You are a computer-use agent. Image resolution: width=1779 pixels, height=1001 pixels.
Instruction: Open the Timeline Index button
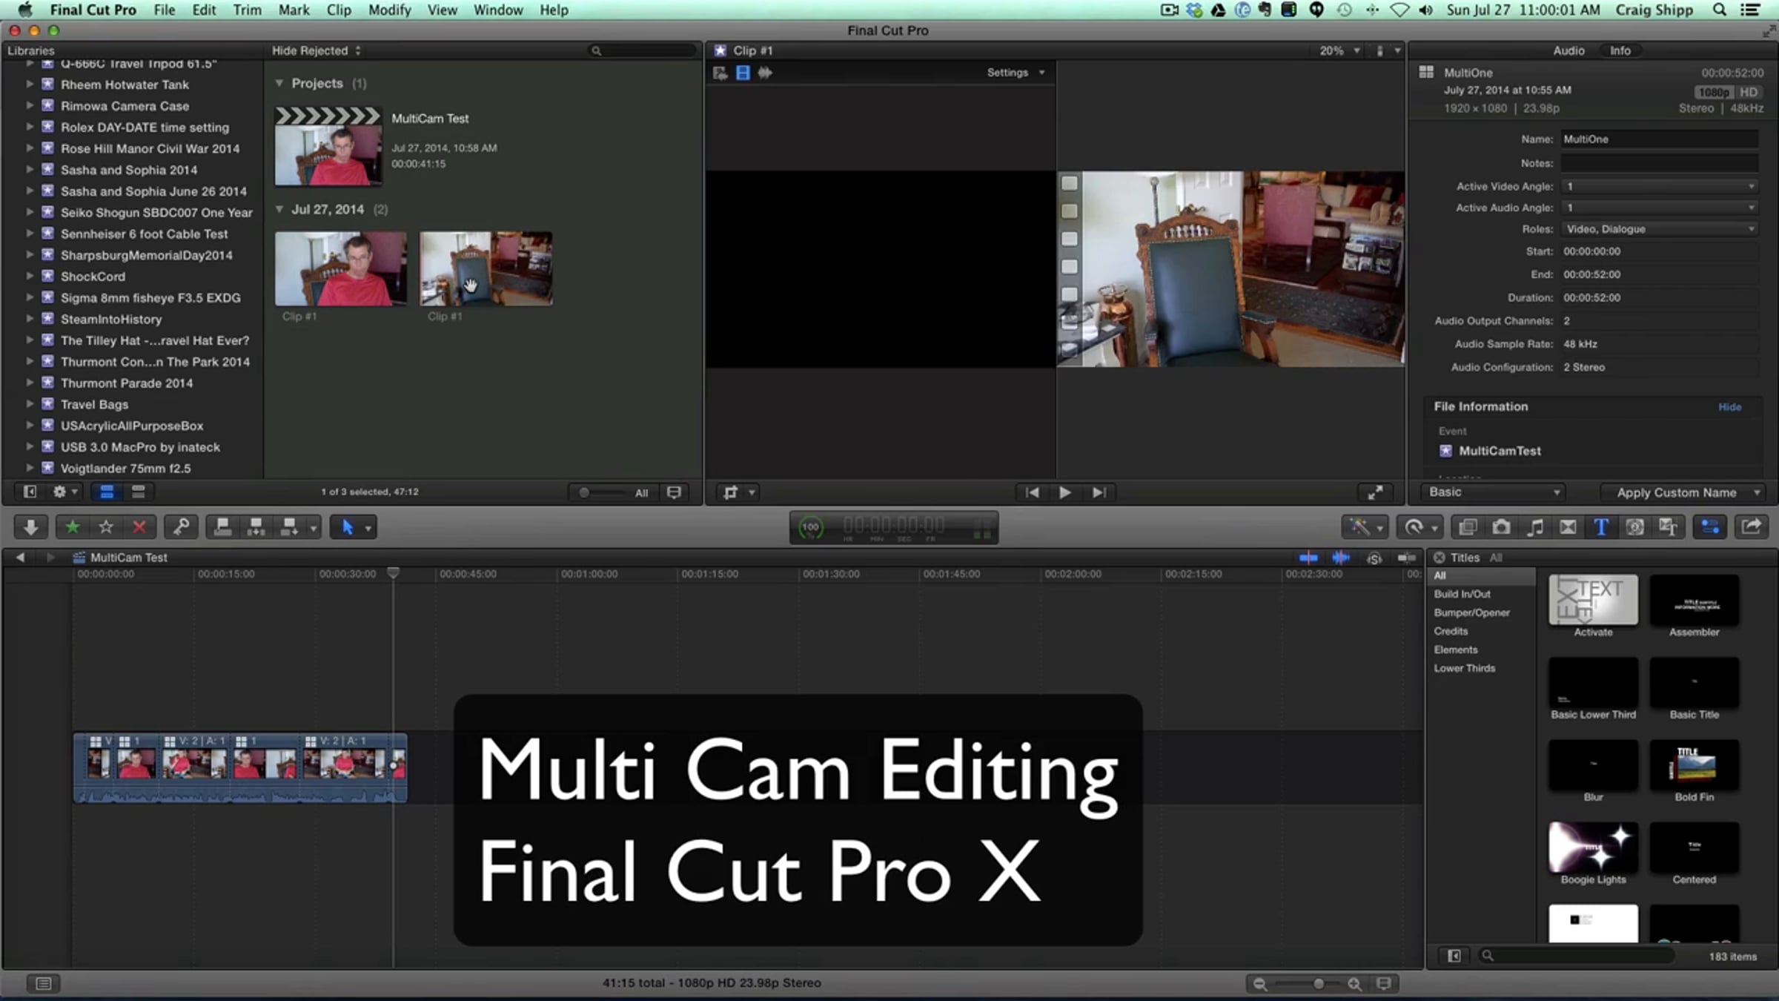pyautogui.click(x=44, y=983)
